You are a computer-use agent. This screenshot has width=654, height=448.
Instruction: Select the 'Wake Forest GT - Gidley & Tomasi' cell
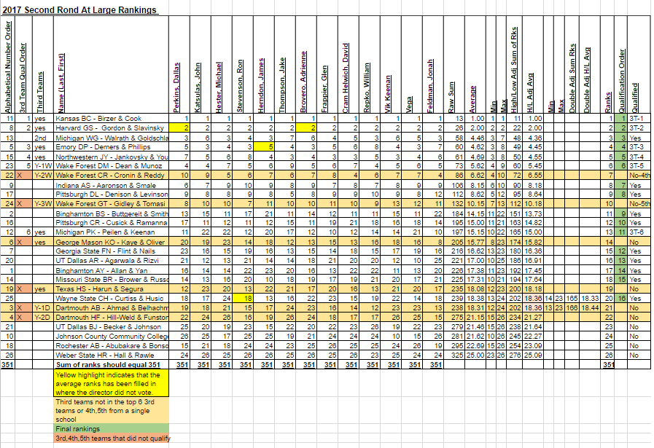coord(111,203)
